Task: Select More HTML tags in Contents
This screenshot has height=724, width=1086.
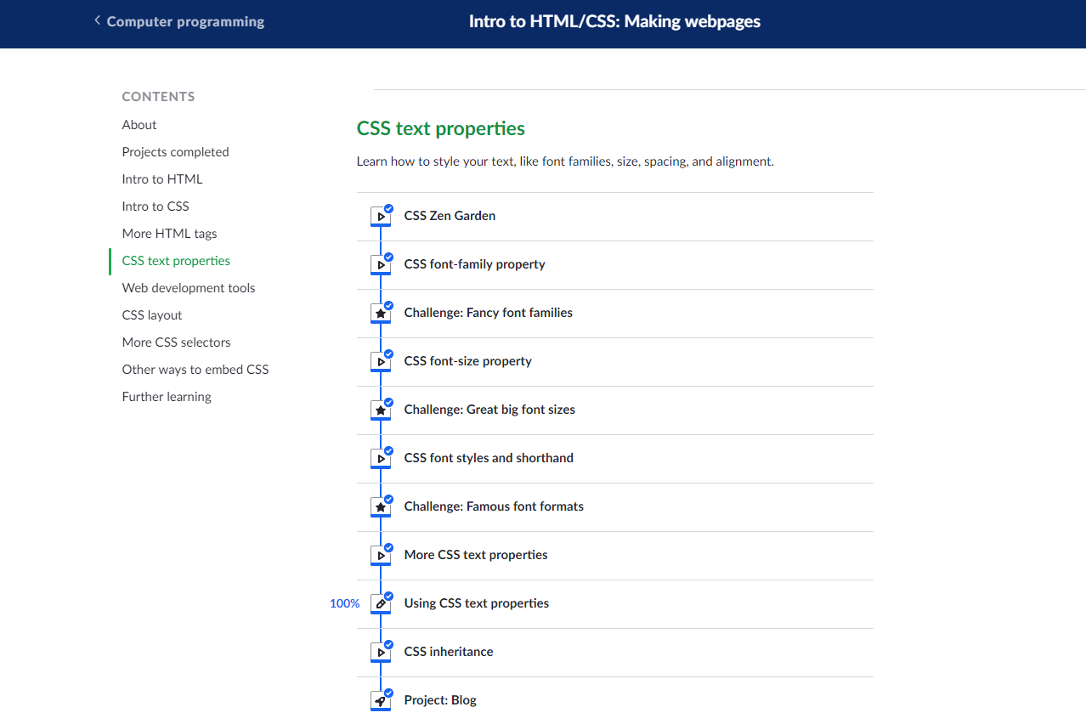Action: tap(169, 234)
